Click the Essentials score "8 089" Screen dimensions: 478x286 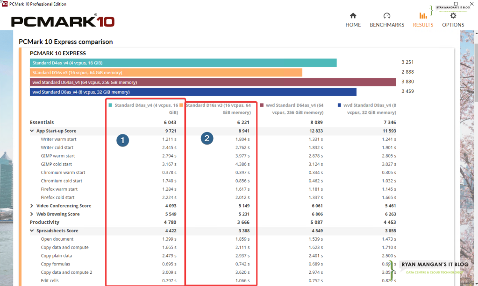click(316, 122)
